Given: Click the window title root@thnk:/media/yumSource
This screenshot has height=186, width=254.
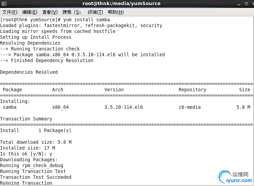Looking at the screenshot, I should [121, 4].
